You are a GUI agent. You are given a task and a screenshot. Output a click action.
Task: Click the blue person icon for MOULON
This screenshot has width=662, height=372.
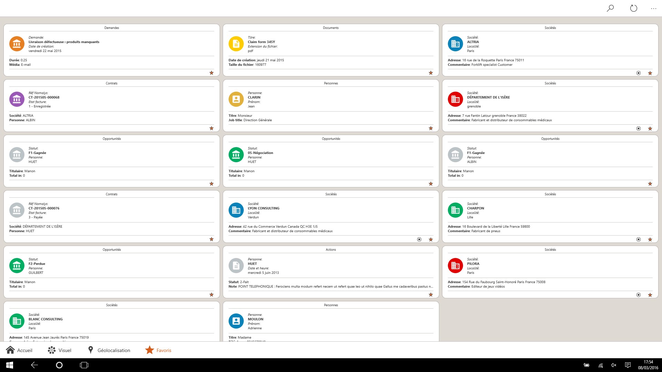tap(236, 321)
